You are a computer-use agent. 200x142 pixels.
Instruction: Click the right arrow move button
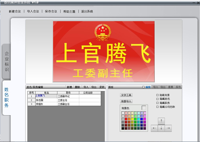(168, 128)
